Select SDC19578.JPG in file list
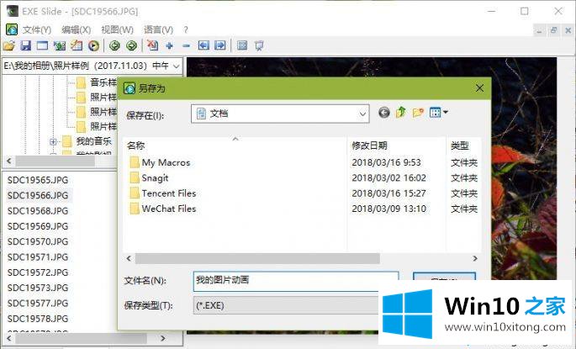 [x=38, y=319]
